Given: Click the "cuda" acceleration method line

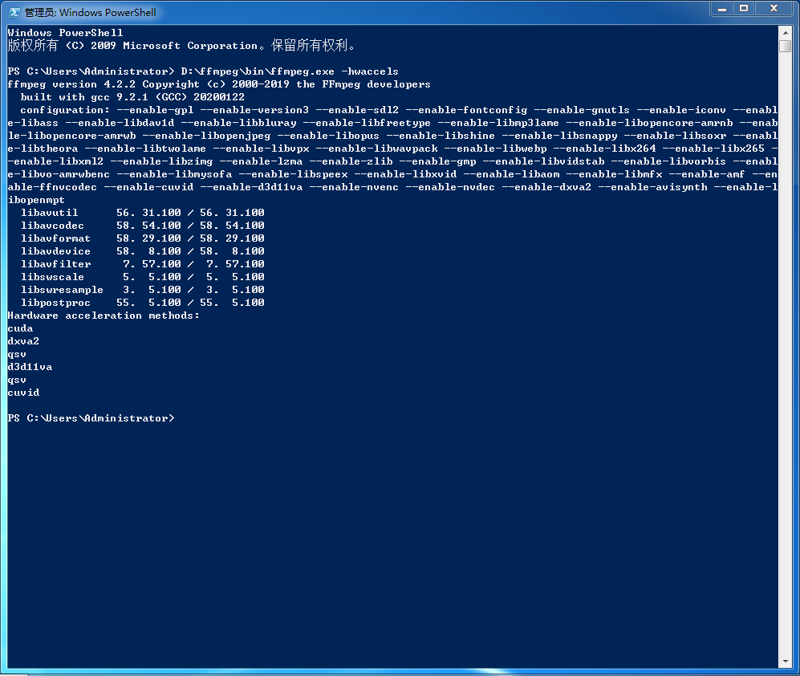Looking at the screenshot, I should tap(21, 328).
